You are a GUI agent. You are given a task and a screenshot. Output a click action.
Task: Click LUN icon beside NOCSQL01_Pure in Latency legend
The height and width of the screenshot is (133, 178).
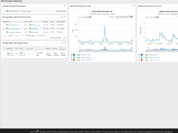pos(146,55)
